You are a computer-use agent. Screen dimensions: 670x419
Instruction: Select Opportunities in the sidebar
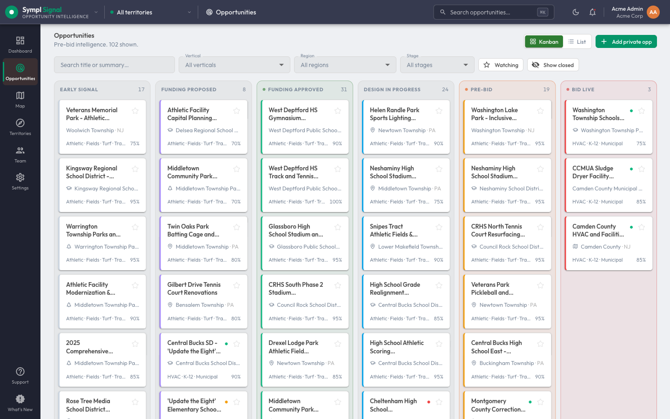point(20,72)
